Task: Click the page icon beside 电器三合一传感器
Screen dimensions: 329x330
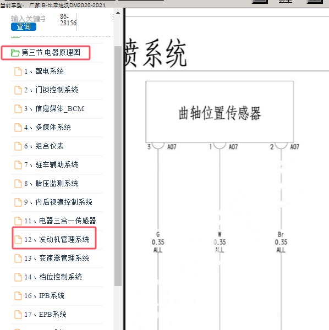Action: click(x=18, y=221)
